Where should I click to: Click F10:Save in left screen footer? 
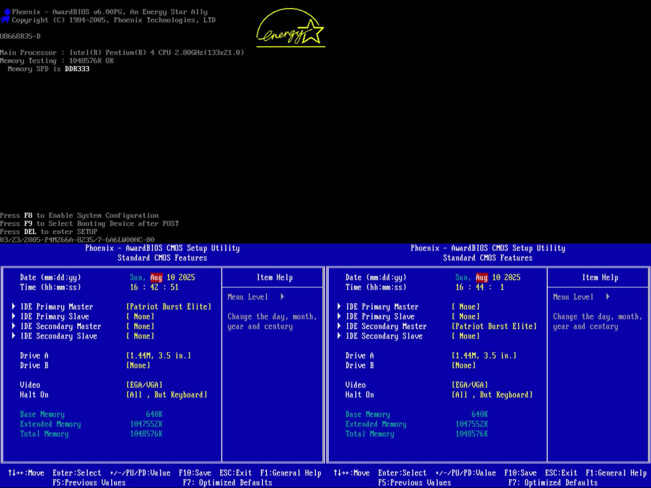point(195,473)
